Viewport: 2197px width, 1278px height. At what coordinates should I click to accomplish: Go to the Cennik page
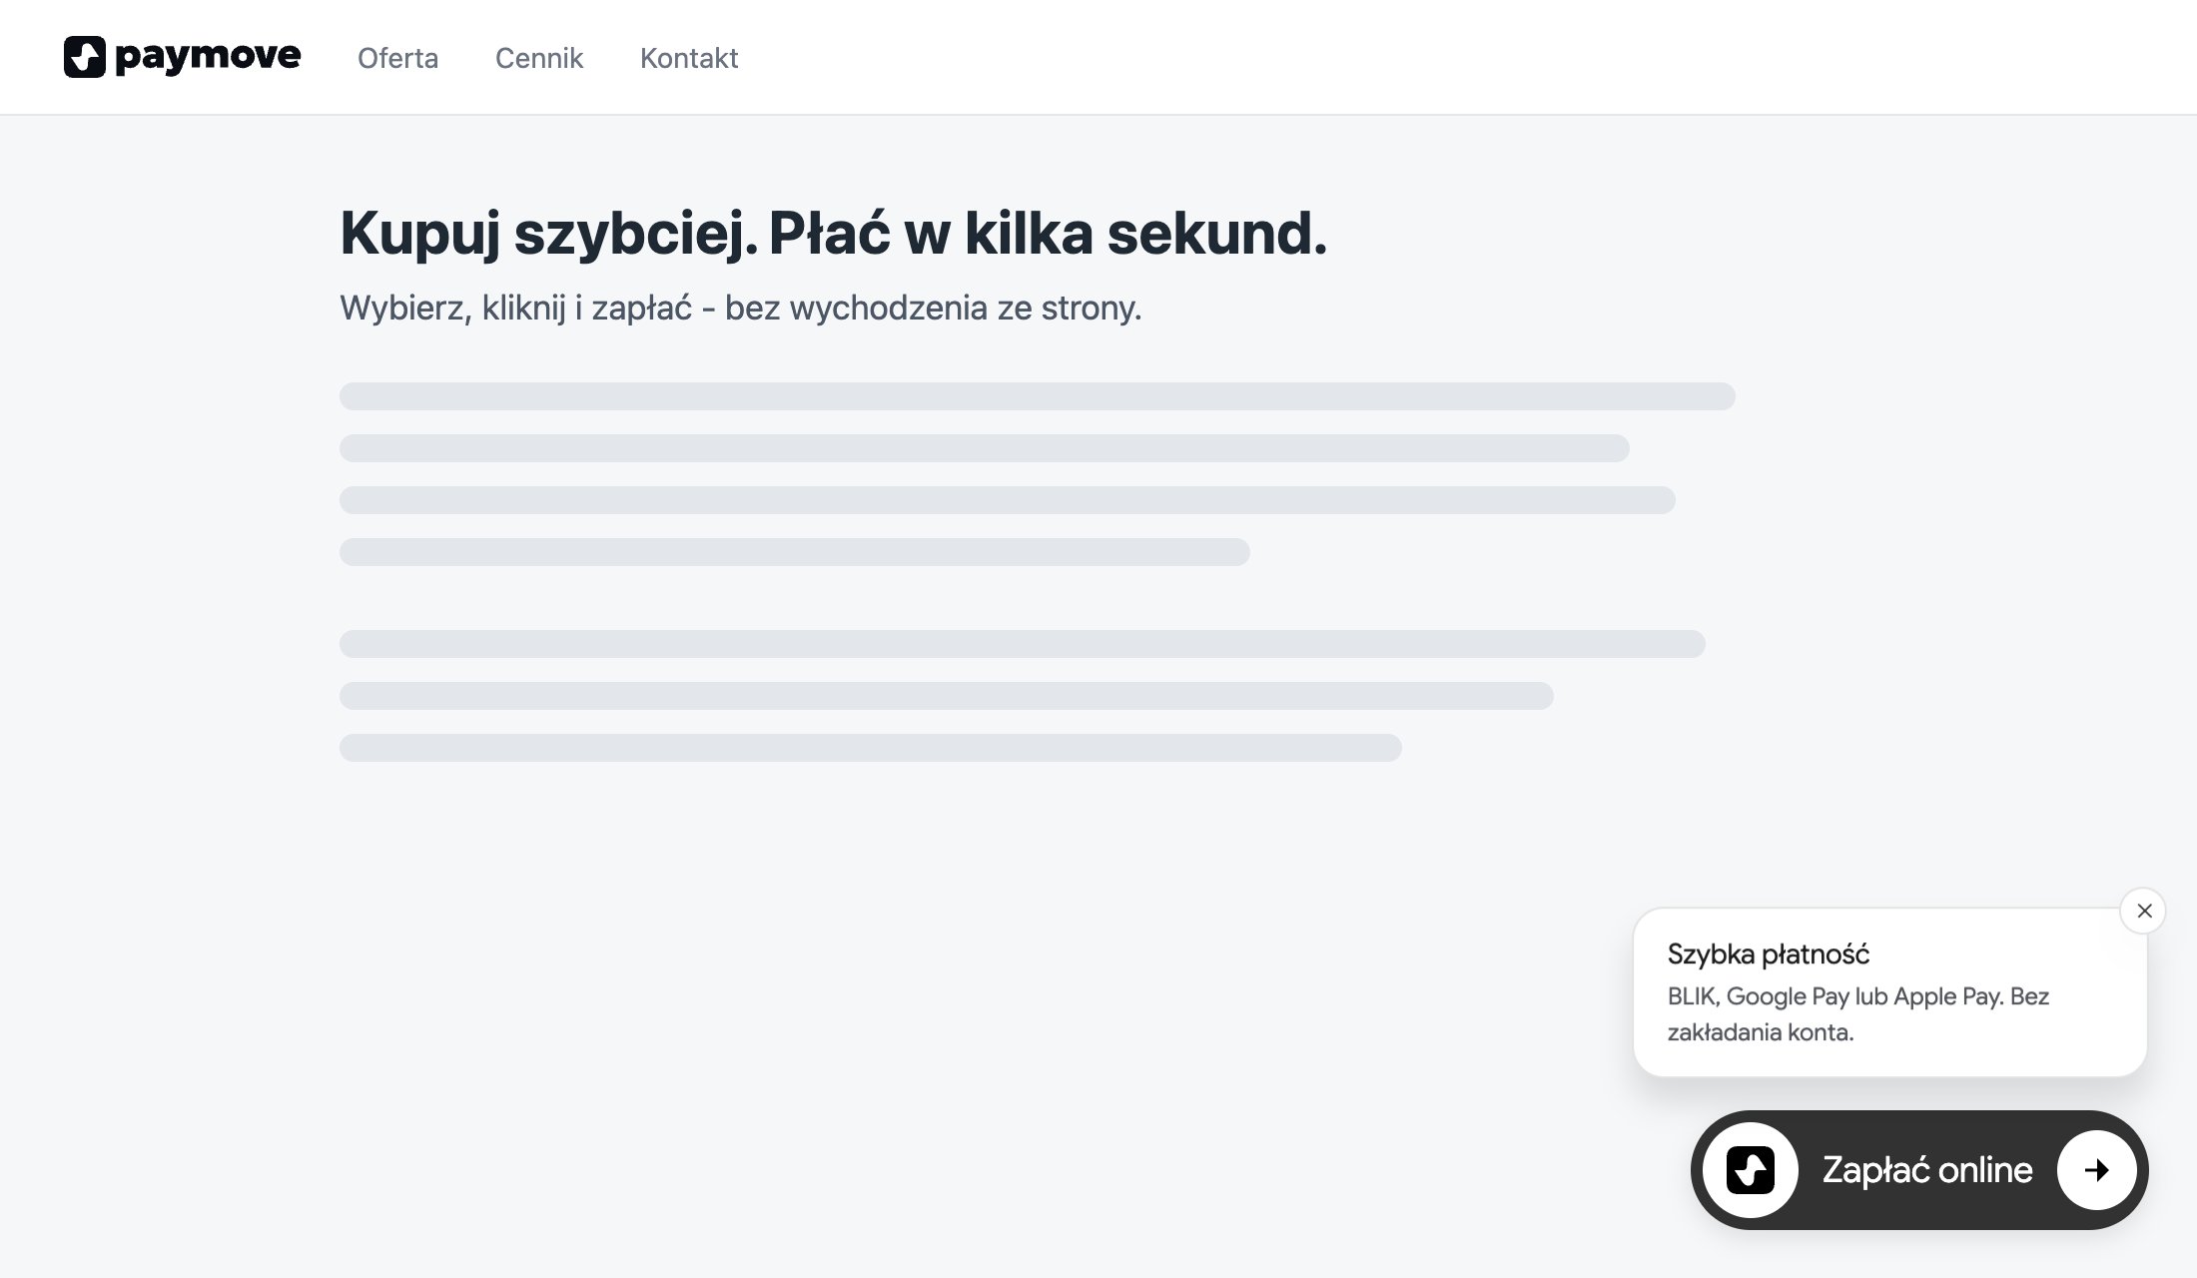point(539,58)
